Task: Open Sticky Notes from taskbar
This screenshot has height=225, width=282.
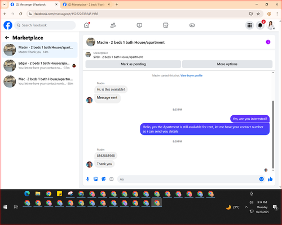Action: click(59, 193)
